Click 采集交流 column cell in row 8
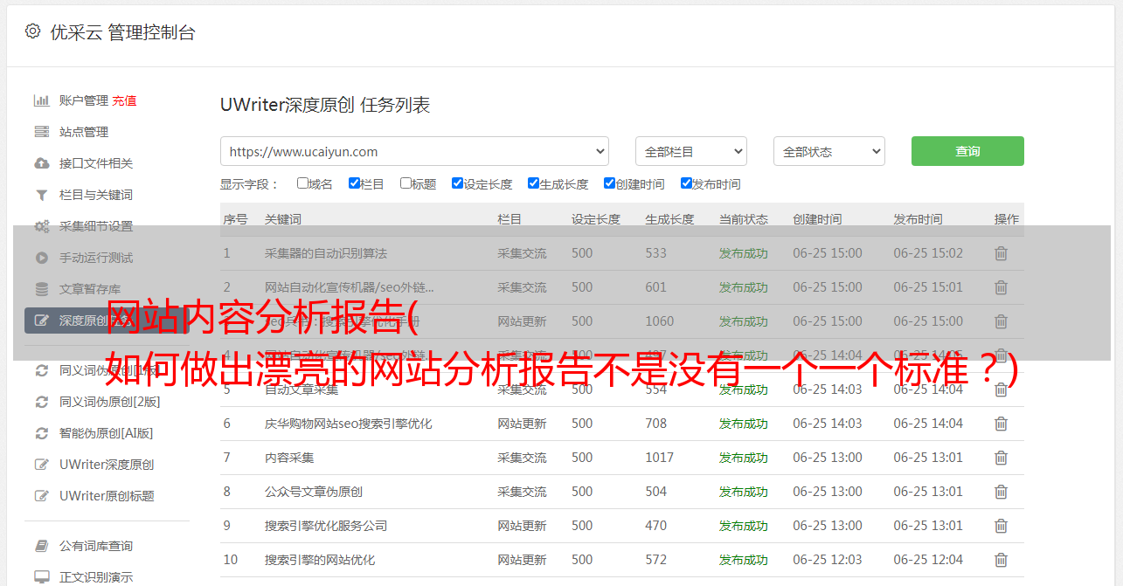 [523, 492]
